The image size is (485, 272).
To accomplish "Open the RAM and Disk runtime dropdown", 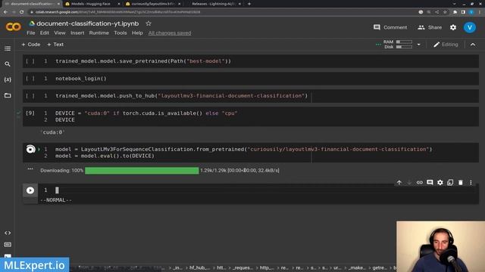I will click(x=418, y=45).
